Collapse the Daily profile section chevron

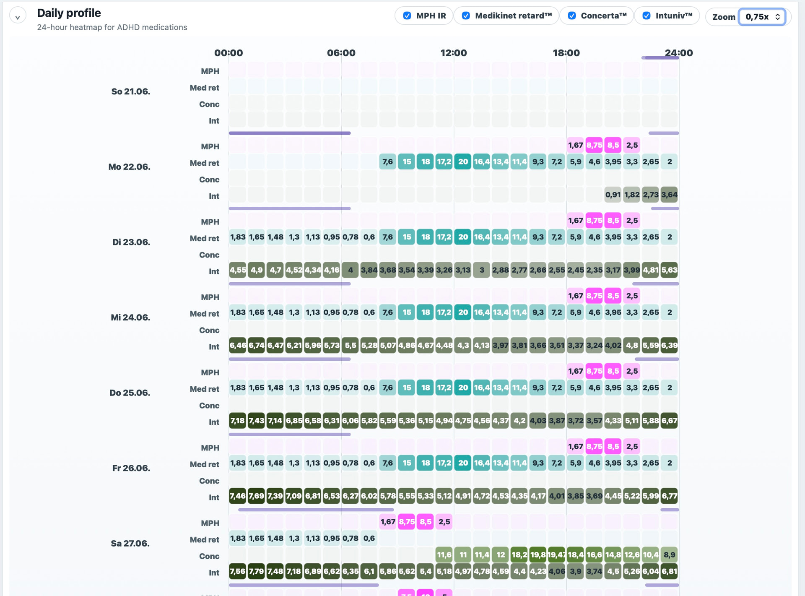[18, 16]
